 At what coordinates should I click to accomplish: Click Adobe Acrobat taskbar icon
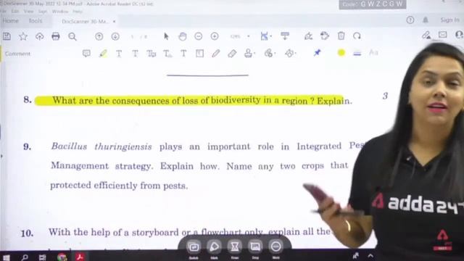tap(80, 257)
